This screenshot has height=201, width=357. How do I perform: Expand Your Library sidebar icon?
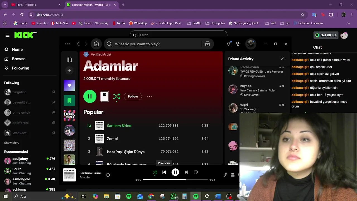[x=69, y=60]
